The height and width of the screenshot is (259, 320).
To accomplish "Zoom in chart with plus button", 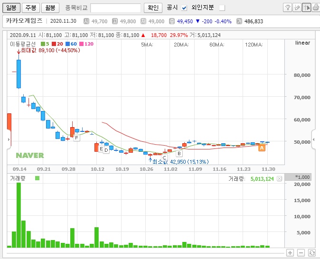I will pos(290,253).
